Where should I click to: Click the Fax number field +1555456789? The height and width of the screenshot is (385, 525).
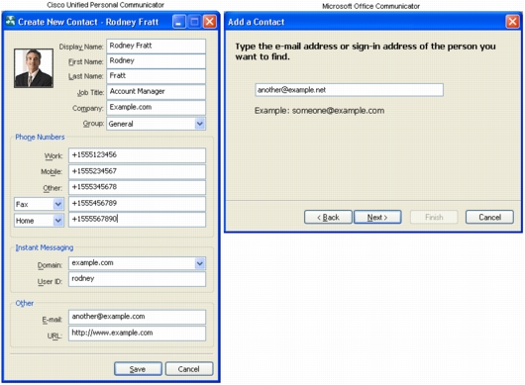tap(138, 204)
